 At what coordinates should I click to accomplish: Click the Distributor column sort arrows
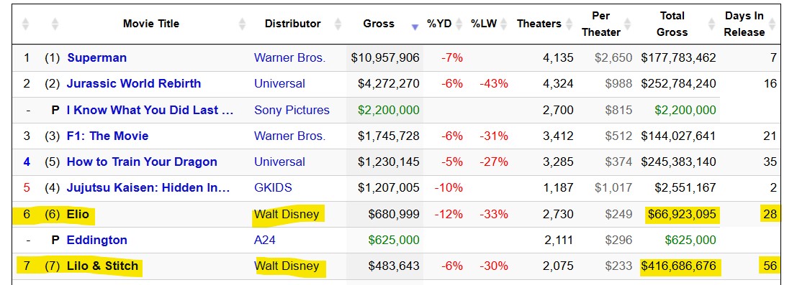[336, 24]
